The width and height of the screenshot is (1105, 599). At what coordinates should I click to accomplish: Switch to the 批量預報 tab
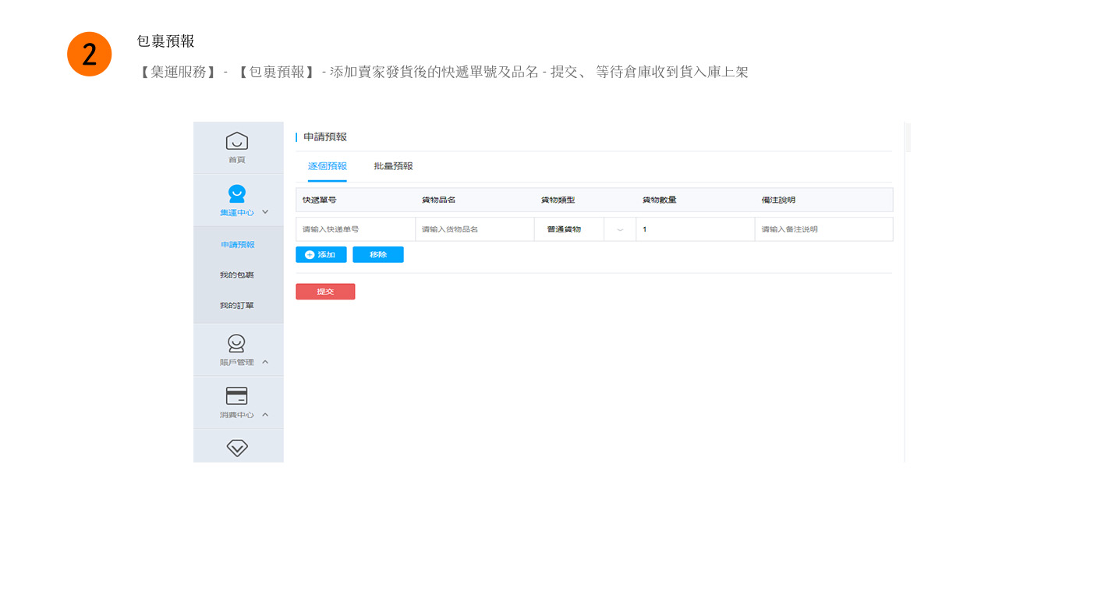393,166
